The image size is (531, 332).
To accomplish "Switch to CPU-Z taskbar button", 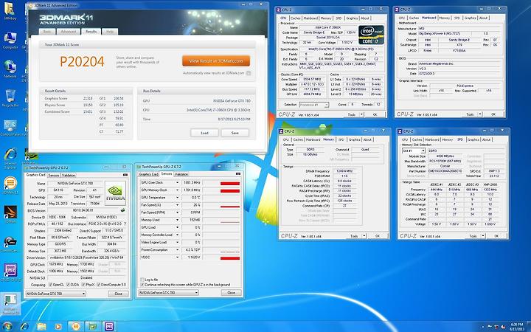I will (x=109, y=326).
